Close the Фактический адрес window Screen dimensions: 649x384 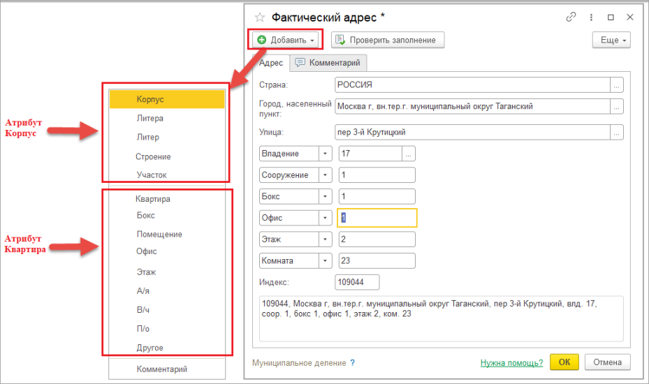(630, 17)
